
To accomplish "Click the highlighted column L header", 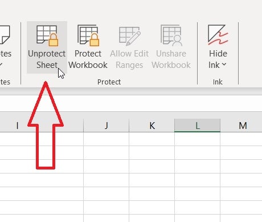I will (x=198, y=126).
